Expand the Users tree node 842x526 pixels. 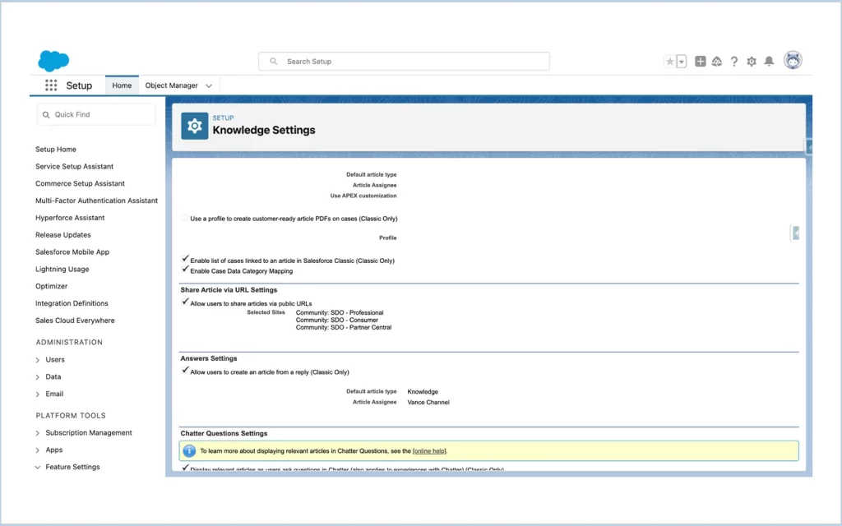(x=38, y=360)
